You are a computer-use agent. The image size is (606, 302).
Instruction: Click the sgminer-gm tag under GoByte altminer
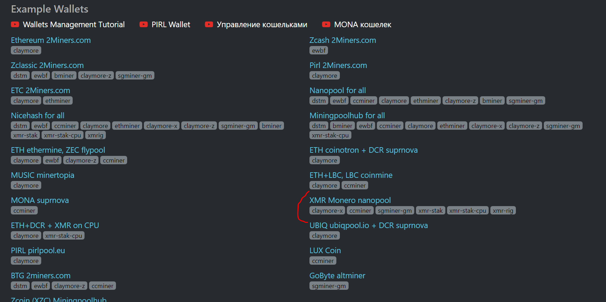tap(329, 286)
